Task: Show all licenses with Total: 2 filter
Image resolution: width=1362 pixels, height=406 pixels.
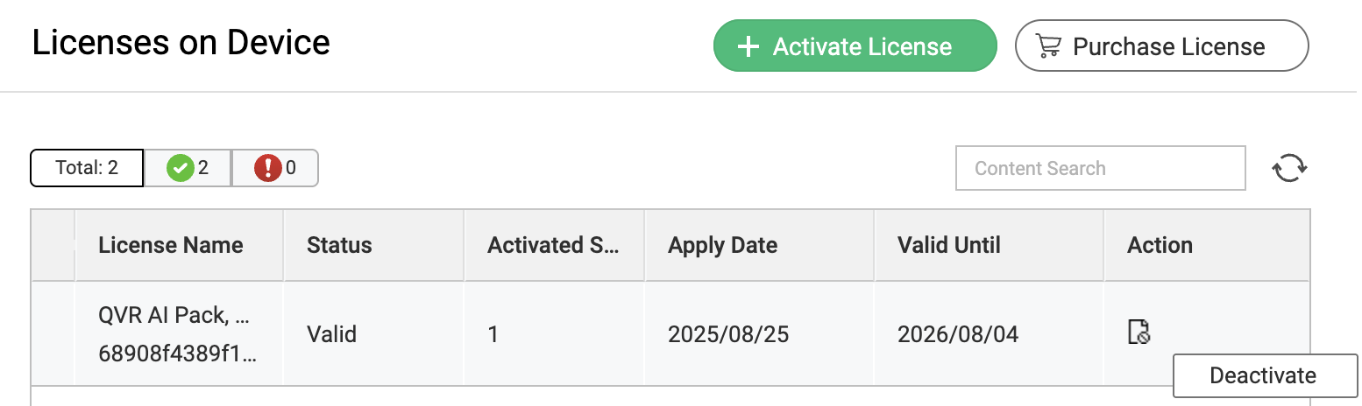Action: click(x=87, y=168)
